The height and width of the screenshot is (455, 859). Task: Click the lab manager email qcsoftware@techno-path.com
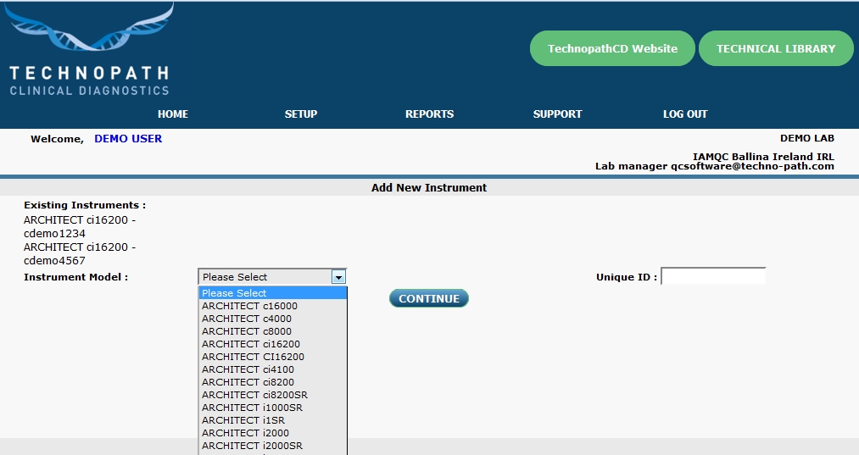[x=753, y=166]
